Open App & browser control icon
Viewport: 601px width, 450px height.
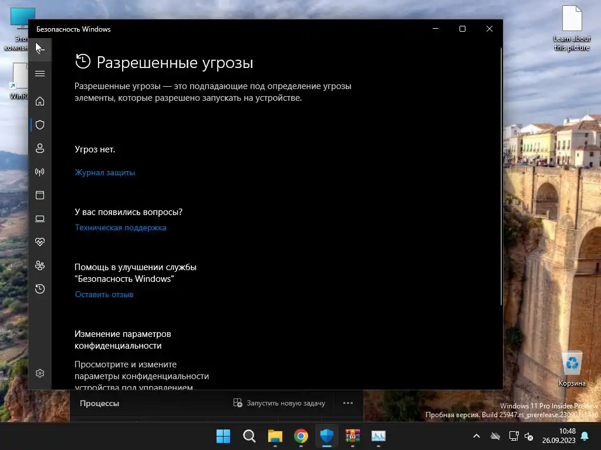tap(40, 195)
